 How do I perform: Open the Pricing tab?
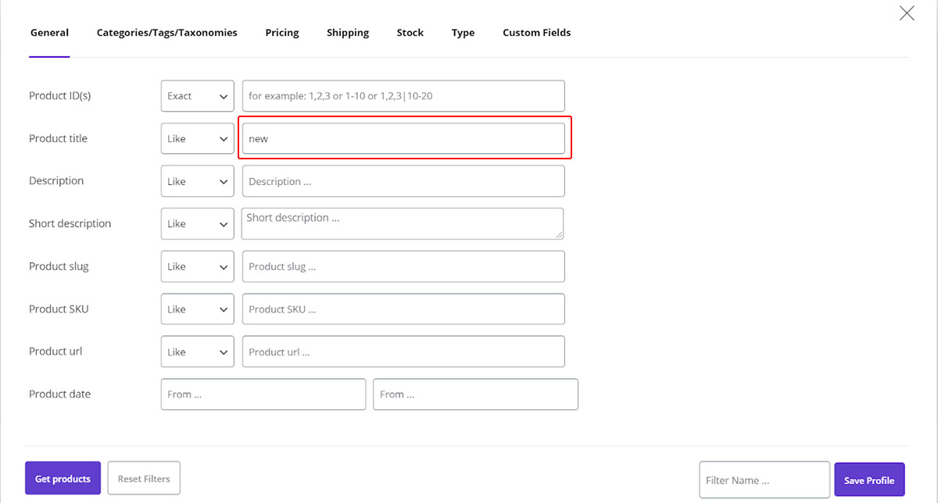click(282, 33)
